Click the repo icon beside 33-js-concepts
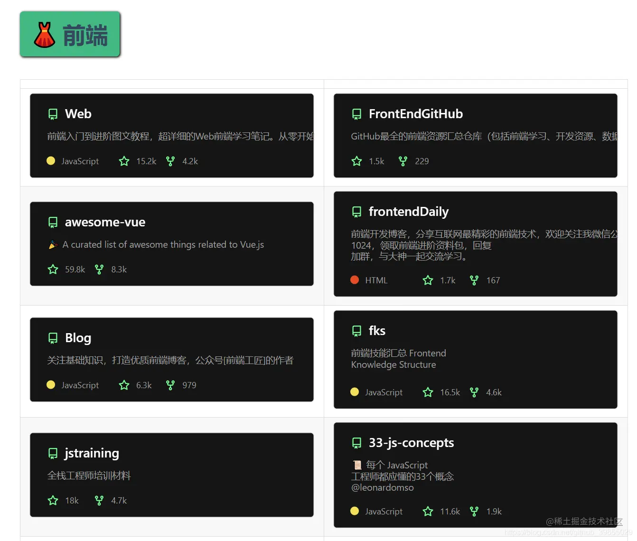The height and width of the screenshot is (541, 637). tap(356, 443)
